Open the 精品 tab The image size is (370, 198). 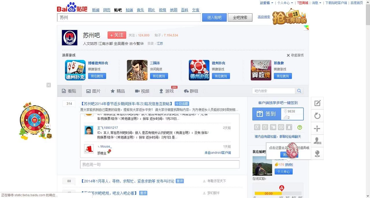(x=118, y=91)
